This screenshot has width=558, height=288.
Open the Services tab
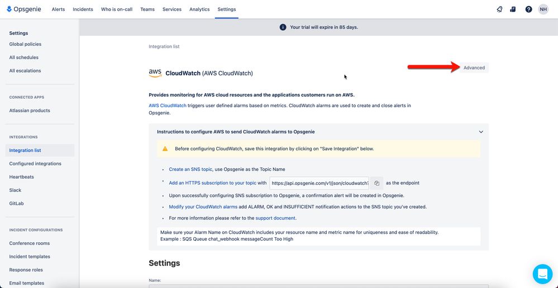tap(172, 9)
